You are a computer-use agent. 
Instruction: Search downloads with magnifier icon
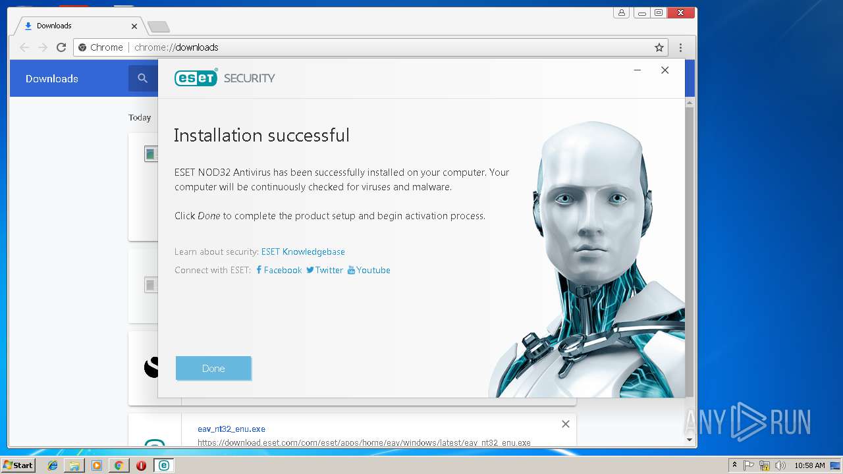[142, 78]
